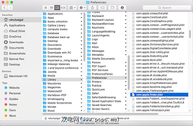Open Screenshots in the sidebar
Viewport: 193px width, 126px height.
(x=21, y=54)
